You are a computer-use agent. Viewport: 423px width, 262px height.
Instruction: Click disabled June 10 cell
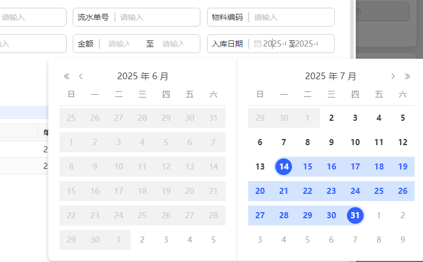pos(118,167)
